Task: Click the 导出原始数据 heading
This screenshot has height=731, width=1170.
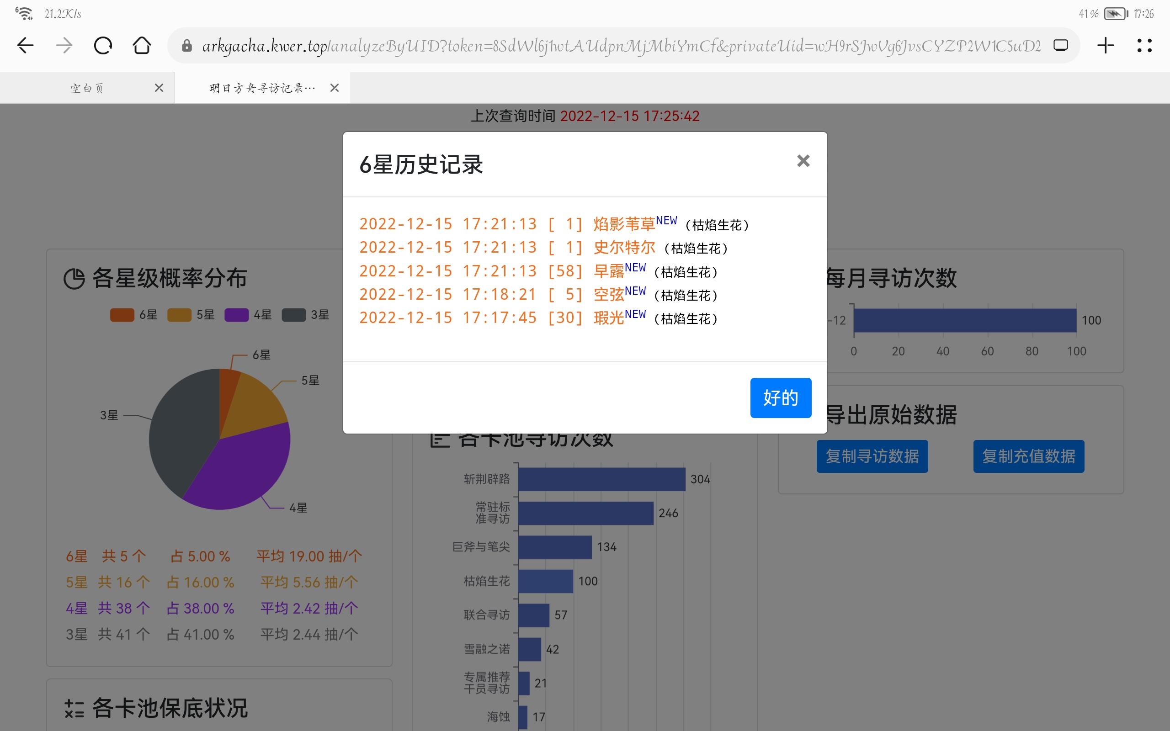Action: pyautogui.click(x=891, y=415)
